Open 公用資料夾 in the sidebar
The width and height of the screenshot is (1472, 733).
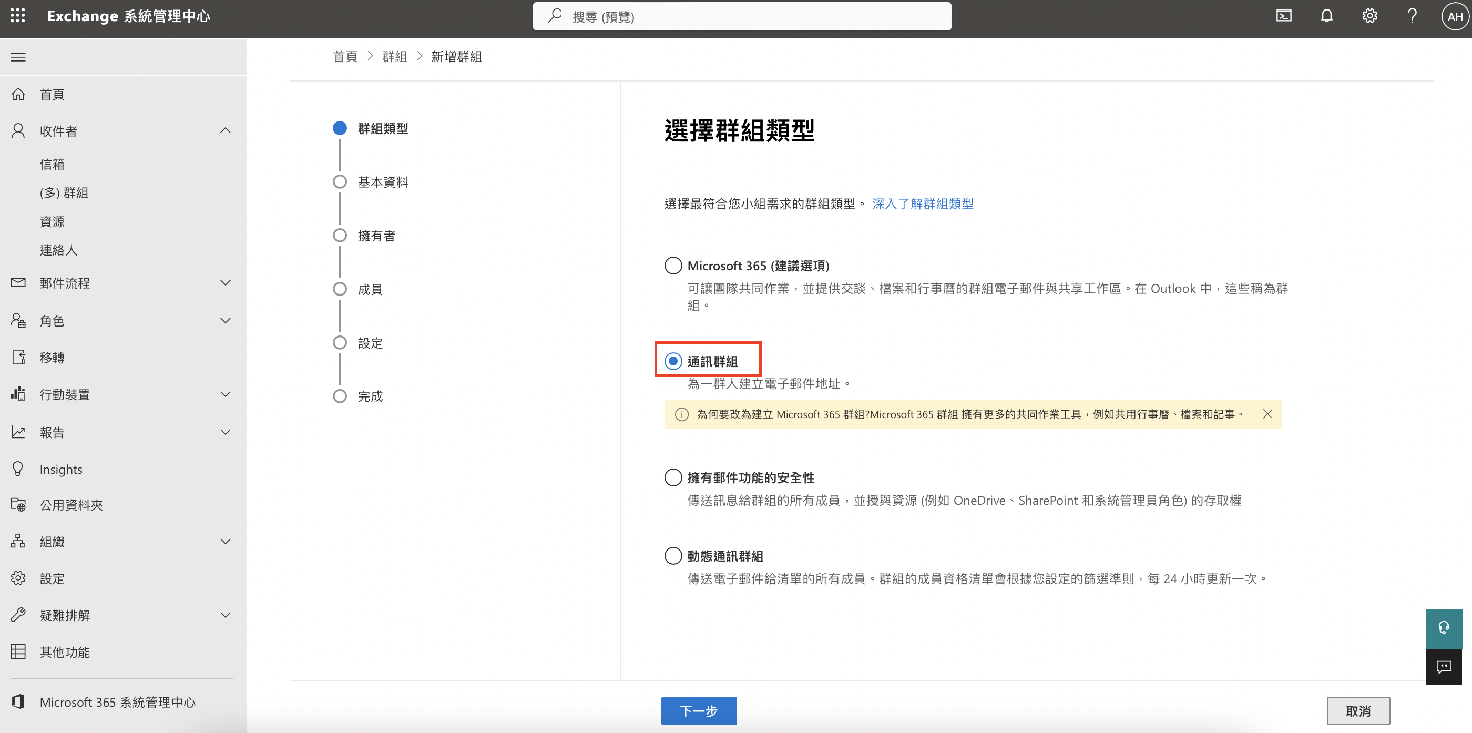[71, 504]
